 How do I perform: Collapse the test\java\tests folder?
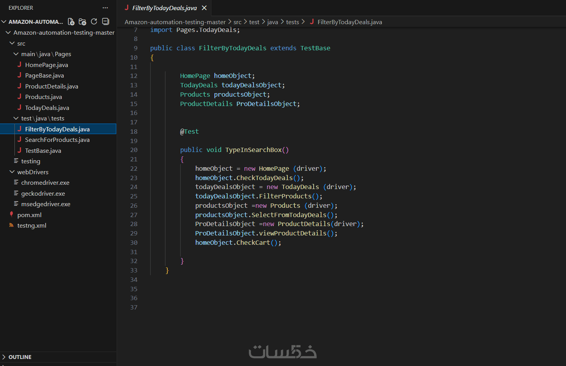coord(16,118)
